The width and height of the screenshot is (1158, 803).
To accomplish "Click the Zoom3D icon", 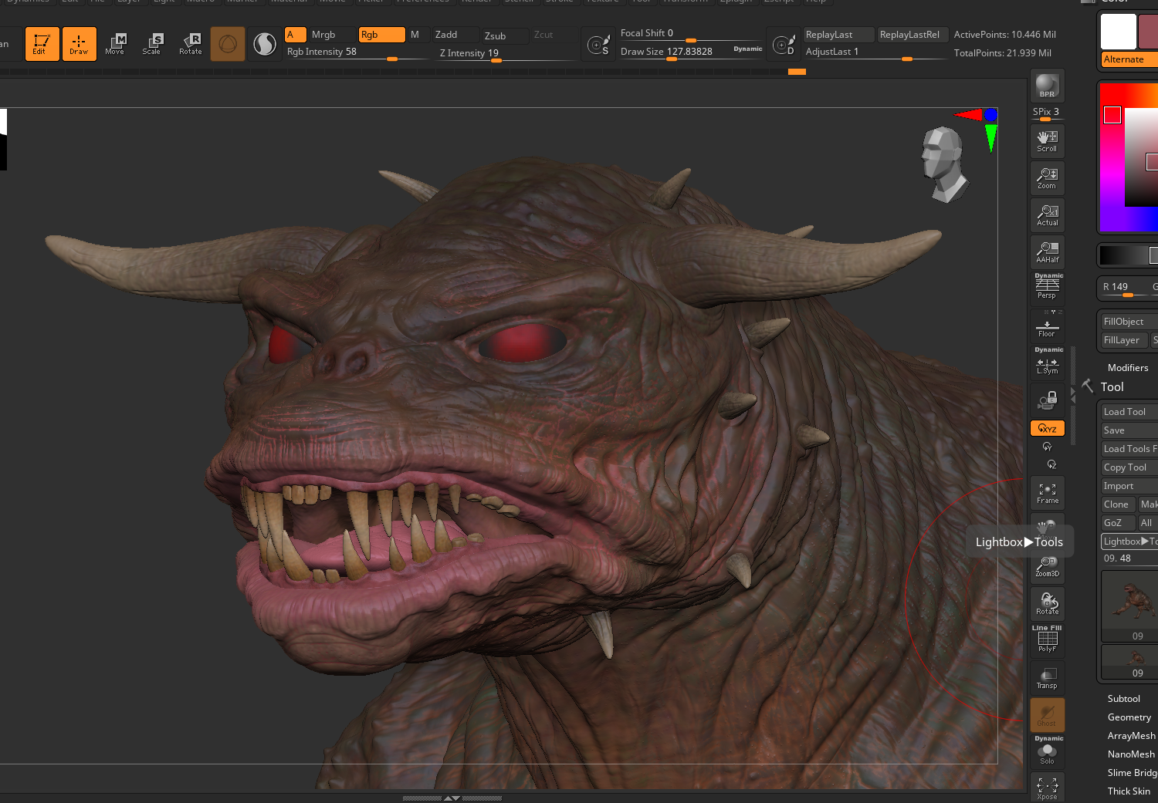I will point(1047,568).
